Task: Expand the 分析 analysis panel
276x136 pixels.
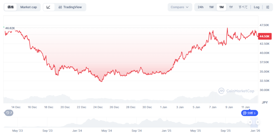Action: [x=249, y=113]
